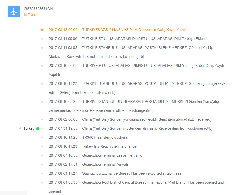Viewport: 241px width, 195px height.
Task: Click the 2017-08-02 00:00 timestamp
Action: pyautogui.click(x=63, y=120)
